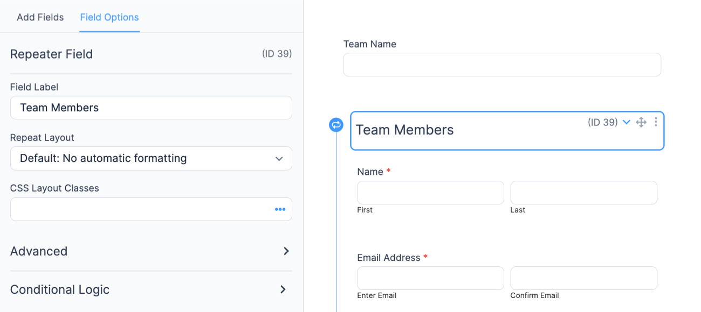701x312 pixels.
Task: Click the (ID 39) text in the sidebar
Action: pyautogui.click(x=277, y=54)
